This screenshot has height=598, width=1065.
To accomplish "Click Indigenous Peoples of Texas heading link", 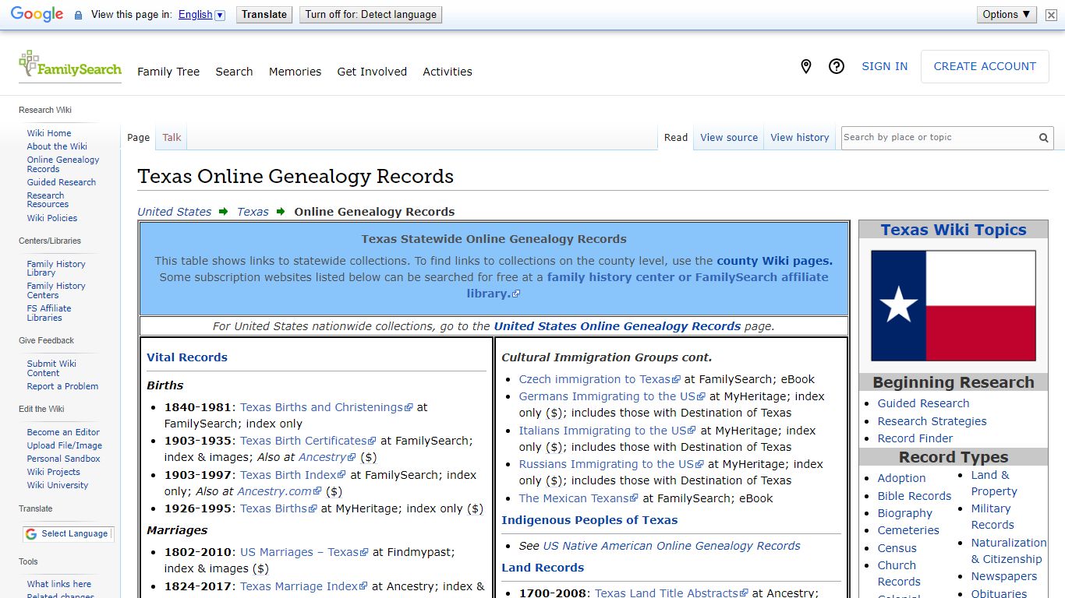I will (589, 520).
